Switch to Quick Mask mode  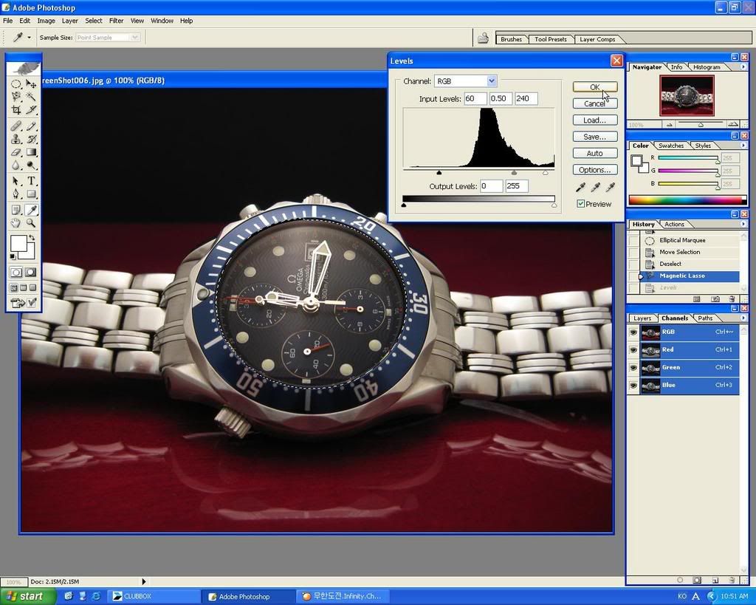(x=31, y=272)
